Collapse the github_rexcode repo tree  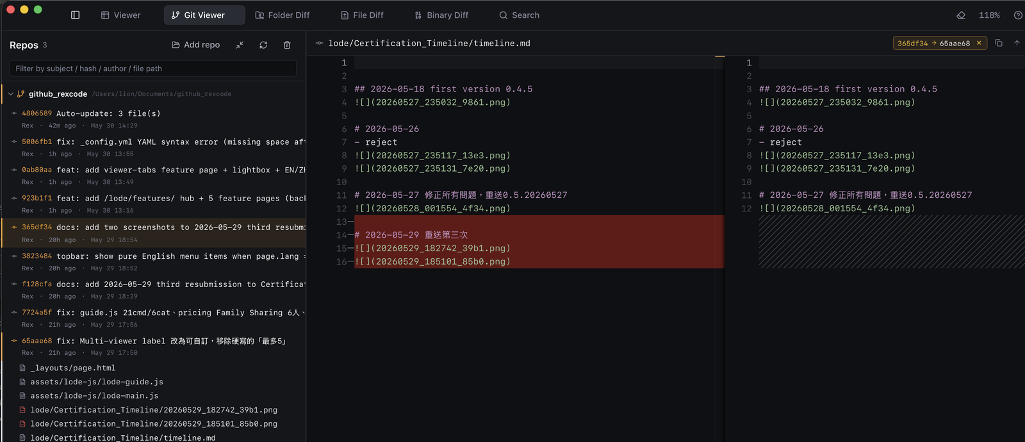[11, 94]
